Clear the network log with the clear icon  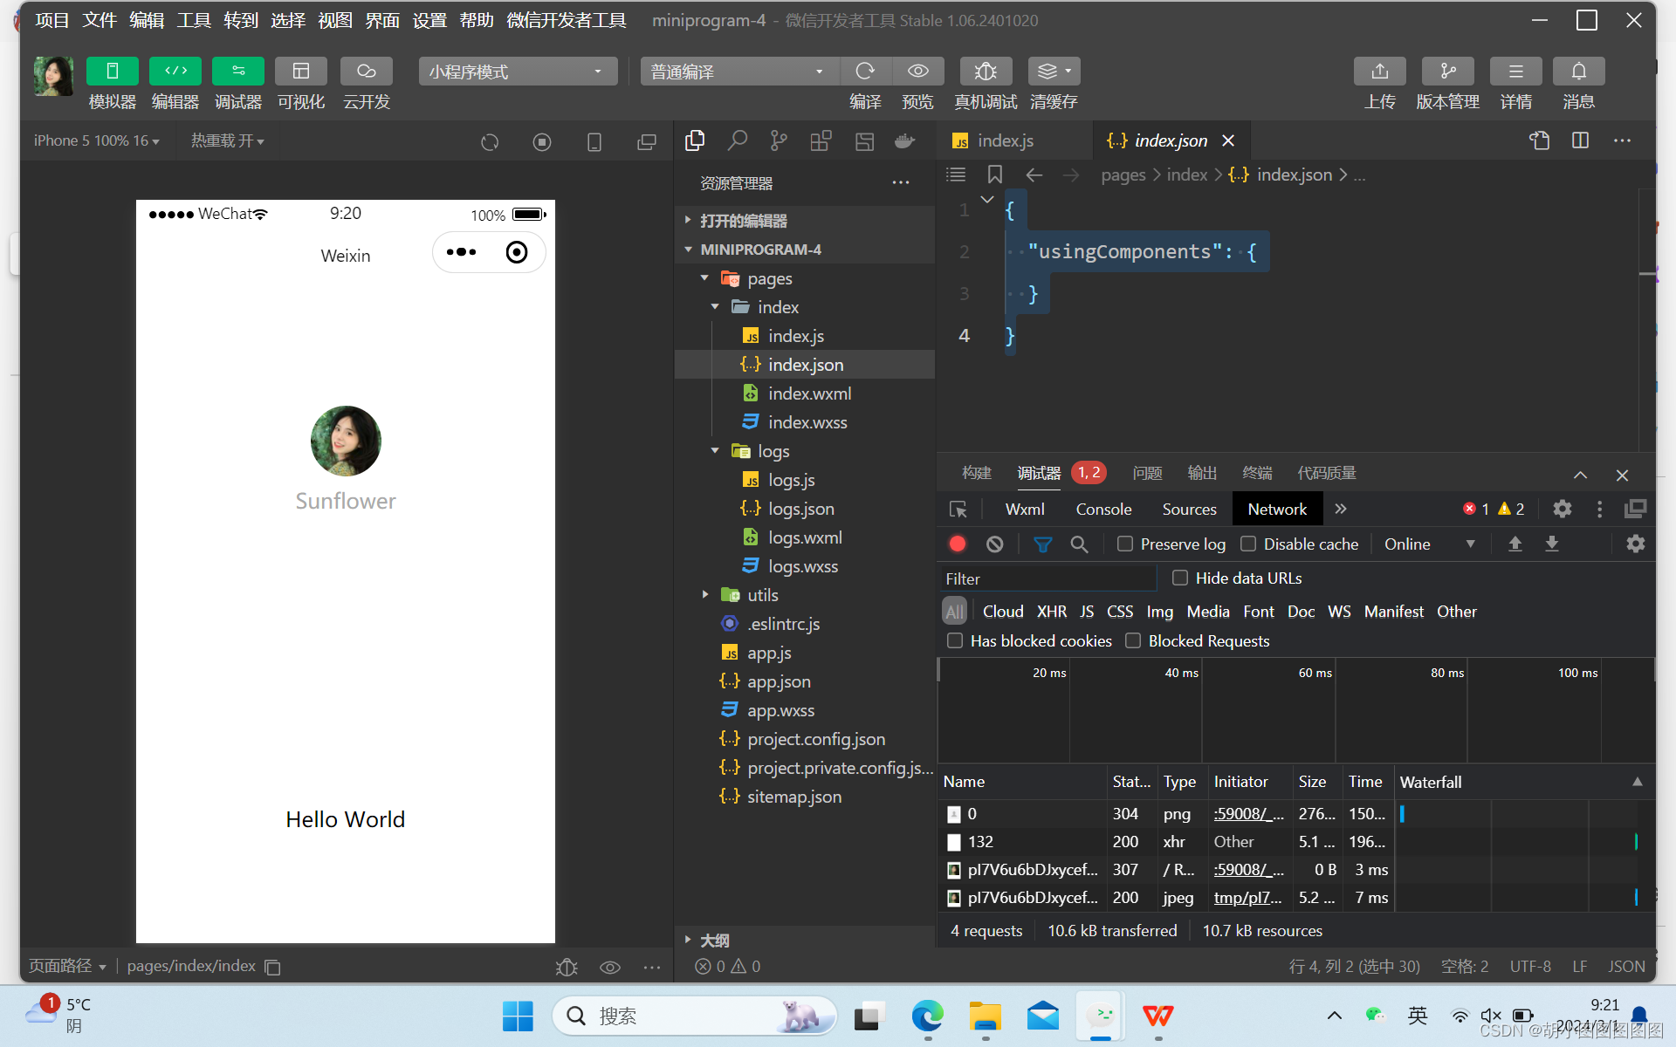point(994,544)
